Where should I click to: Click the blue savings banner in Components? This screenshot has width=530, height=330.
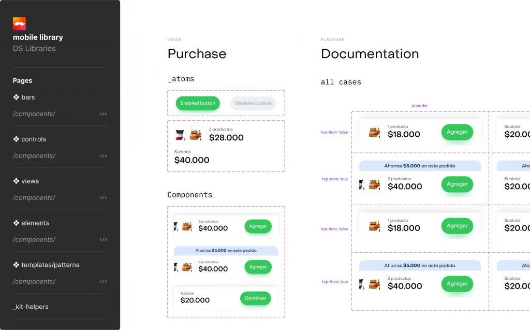[226, 250]
